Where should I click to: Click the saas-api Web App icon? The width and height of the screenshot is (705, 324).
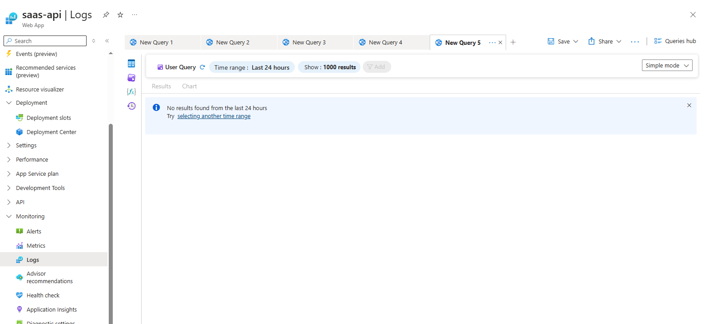point(11,19)
